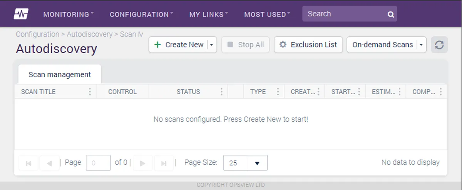The height and width of the screenshot is (190, 462).
Task: Click the Autodiscovery breadcrumb link
Action: 90,34
